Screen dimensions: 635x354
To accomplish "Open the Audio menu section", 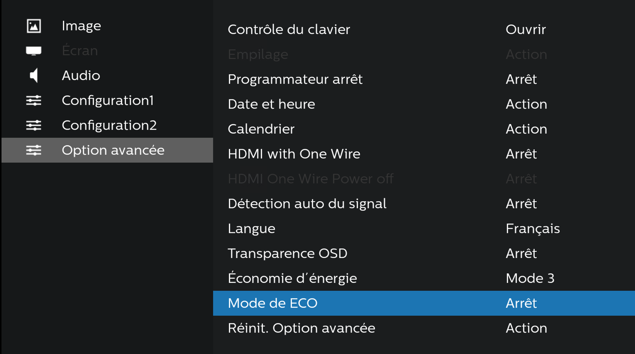I will (81, 75).
